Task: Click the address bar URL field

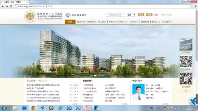Action: (101, 6)
